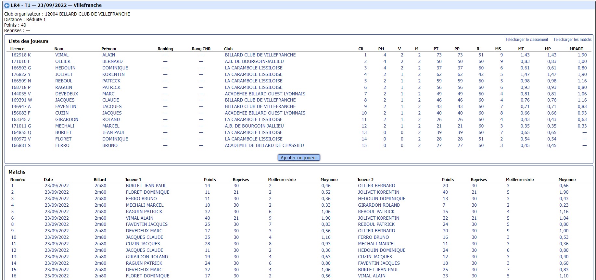Click A.B. DE BOURGOIN-JALLIEU in OLLIER row
This screenshot has width=596, height=280.
pos(254,61)
